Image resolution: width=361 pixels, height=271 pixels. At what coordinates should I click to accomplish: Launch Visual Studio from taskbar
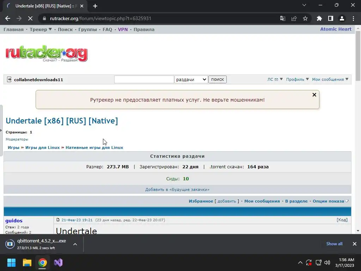[x=58, y=263]
